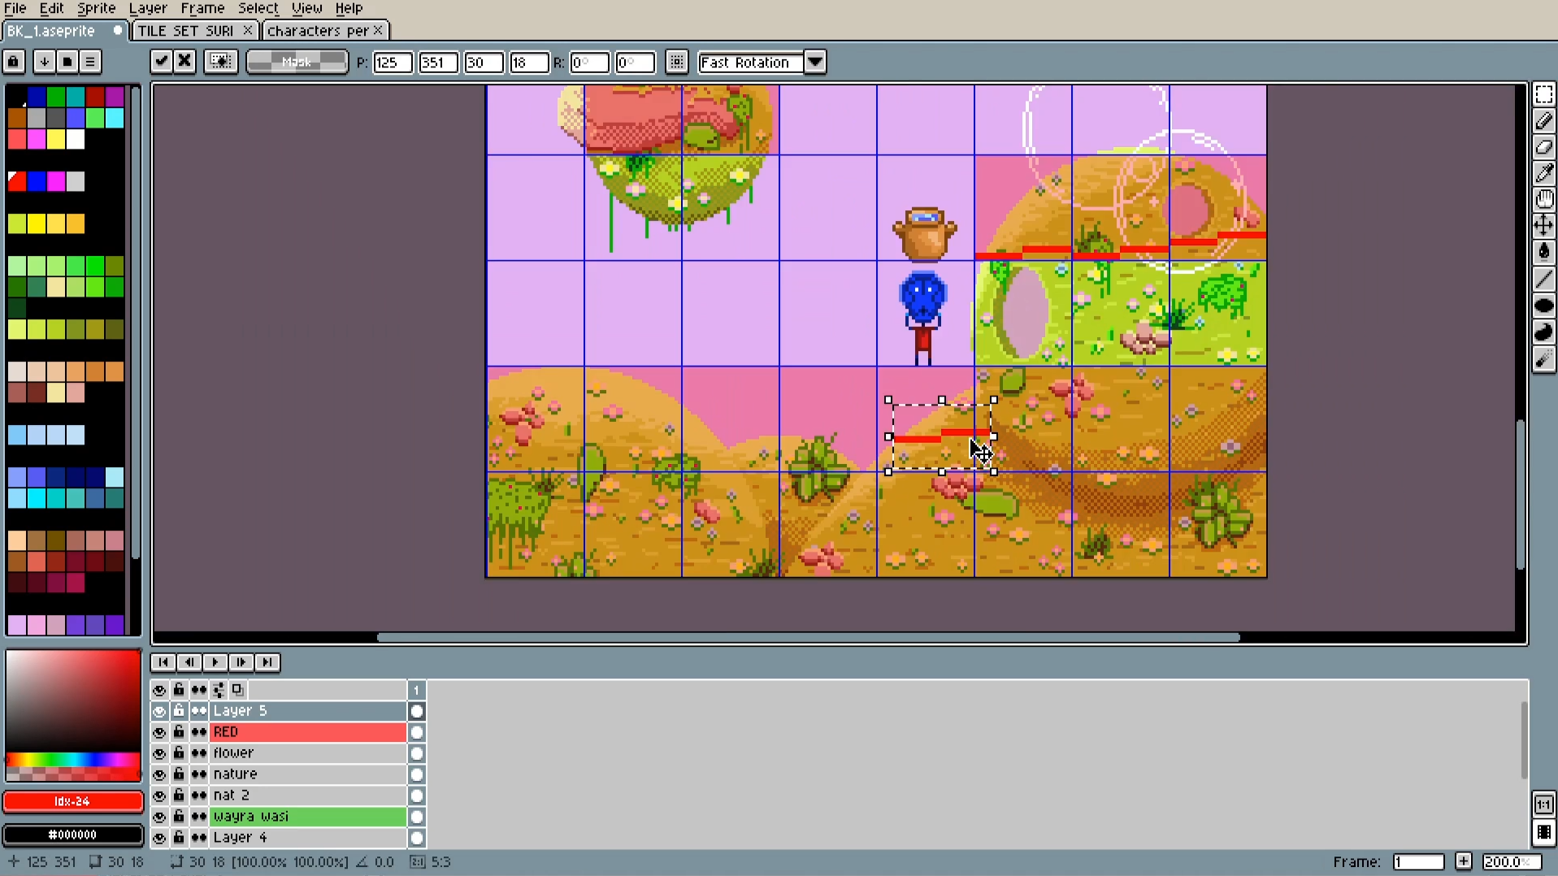The image size is (1558, 876).
Task: Hide the nature layer
Action: click(159, 774)
